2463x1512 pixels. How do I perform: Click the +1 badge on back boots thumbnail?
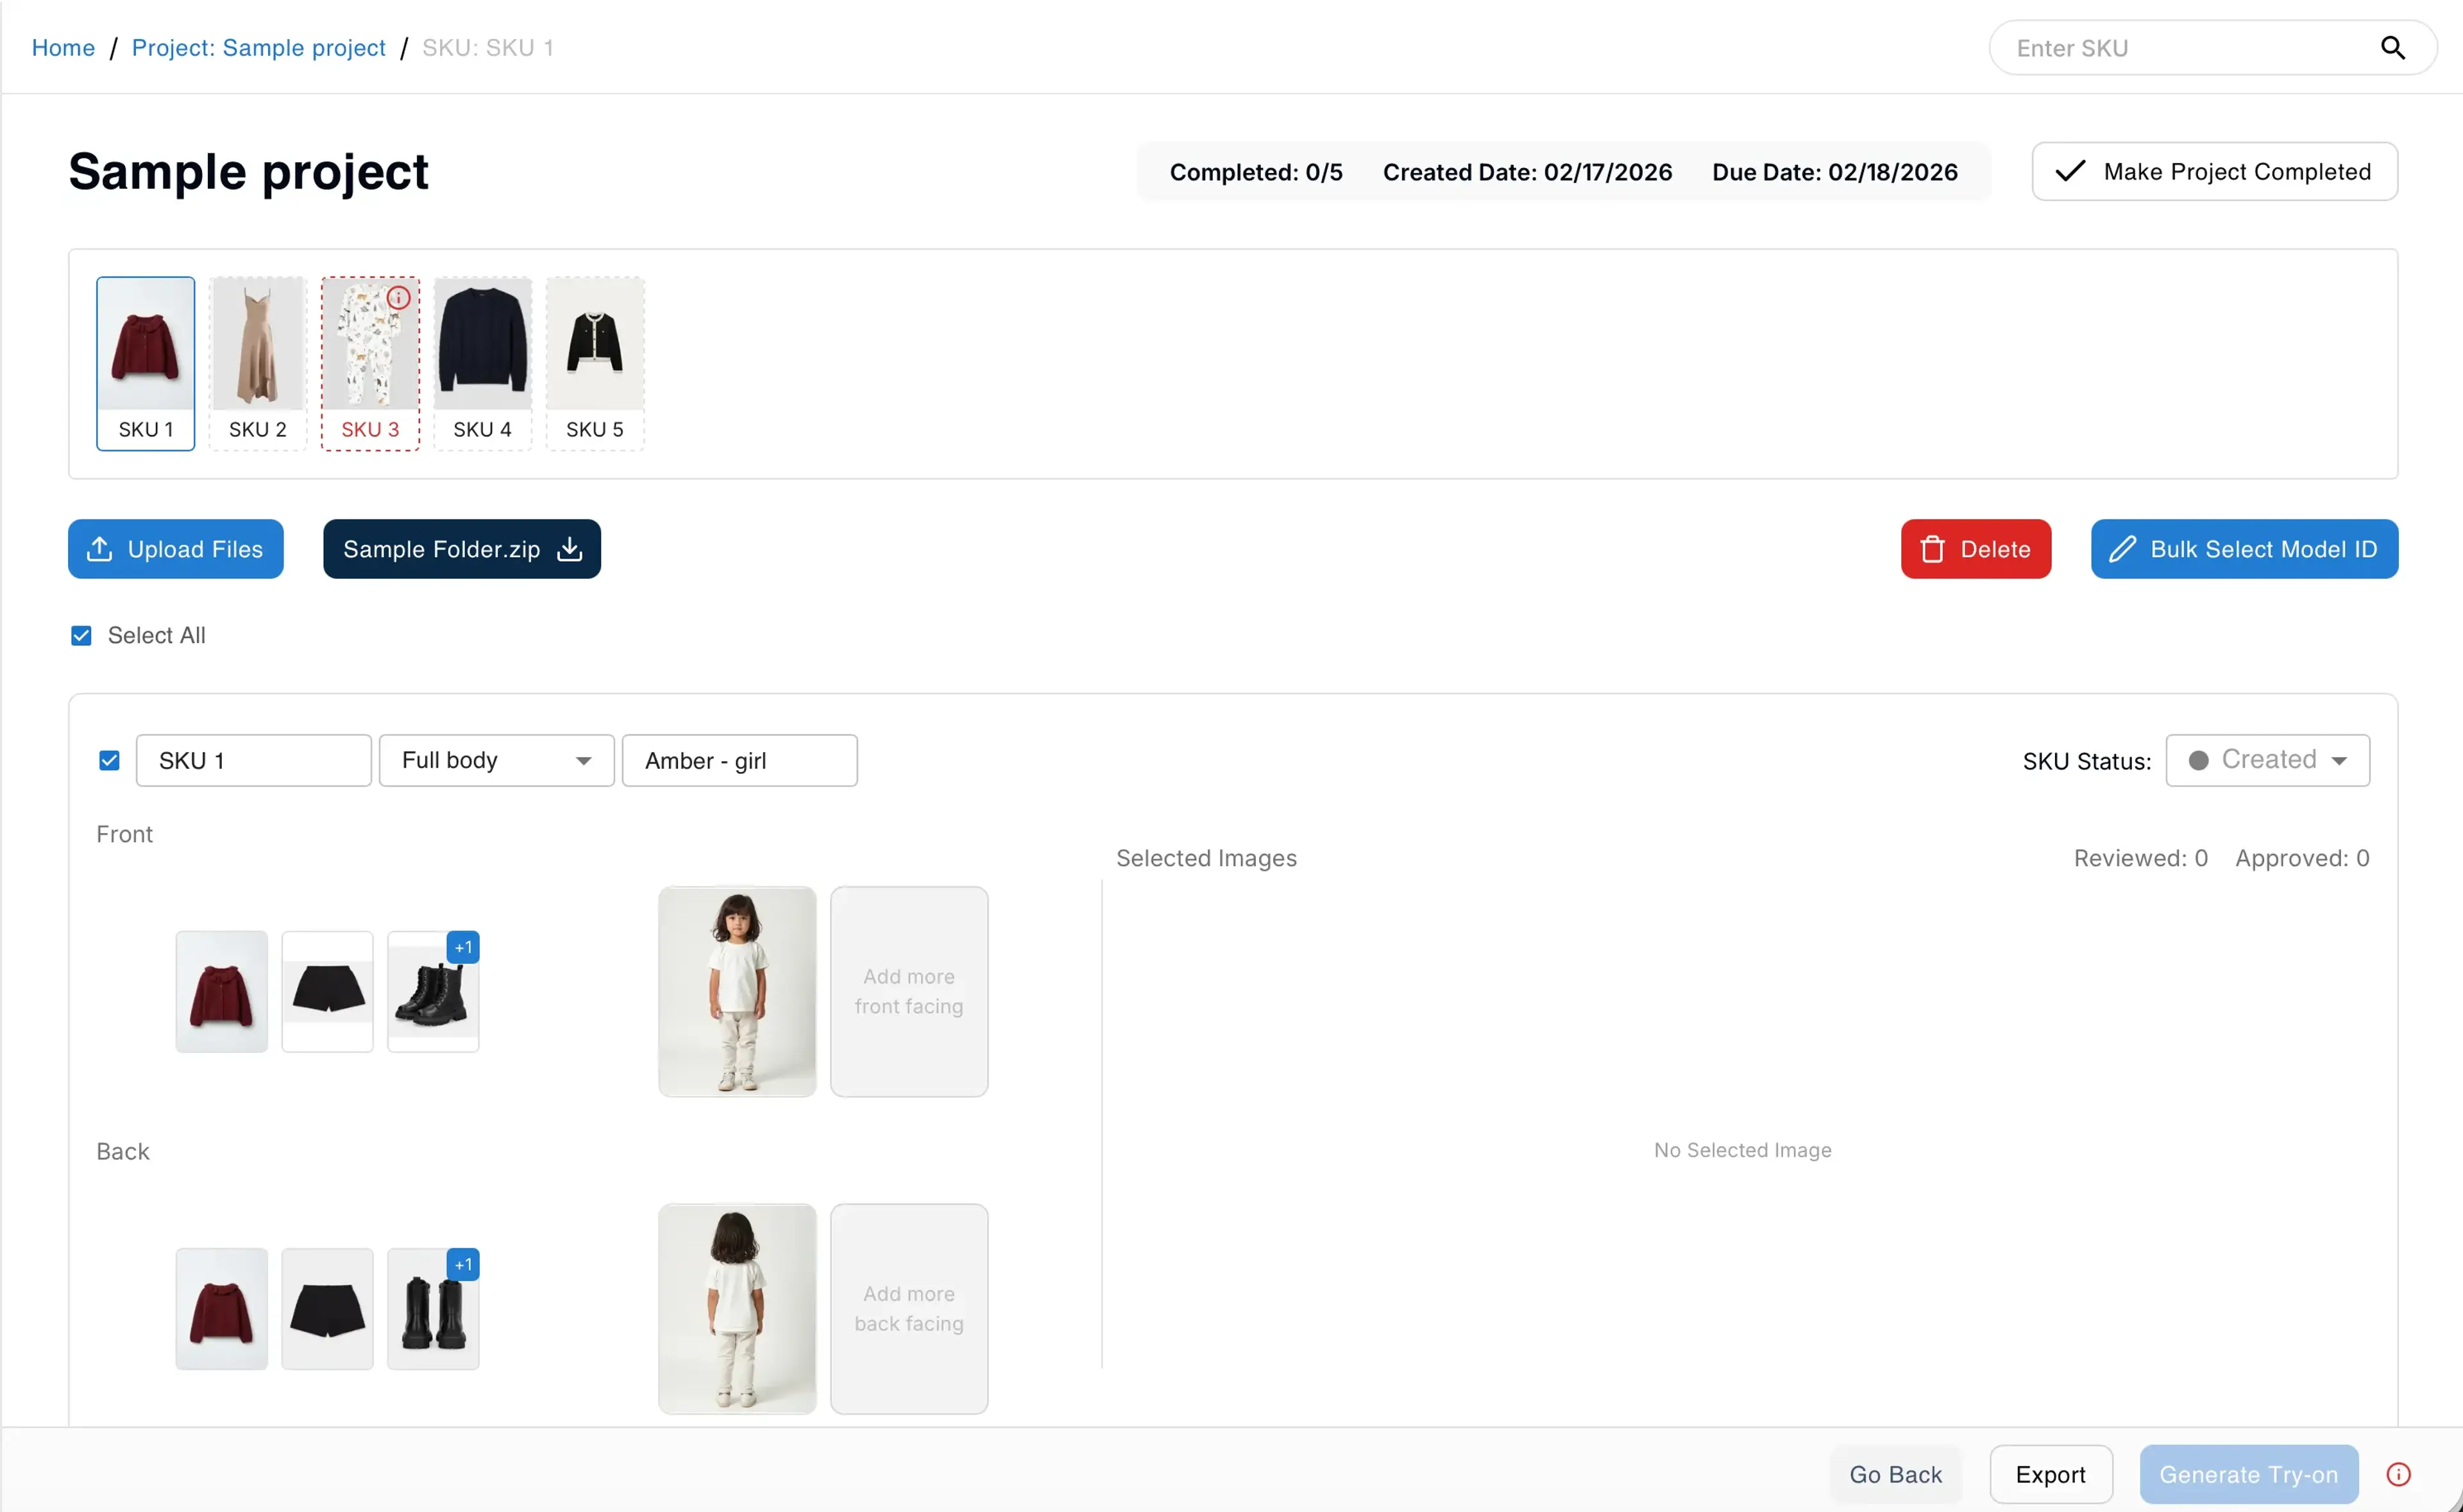[463, 1264]
